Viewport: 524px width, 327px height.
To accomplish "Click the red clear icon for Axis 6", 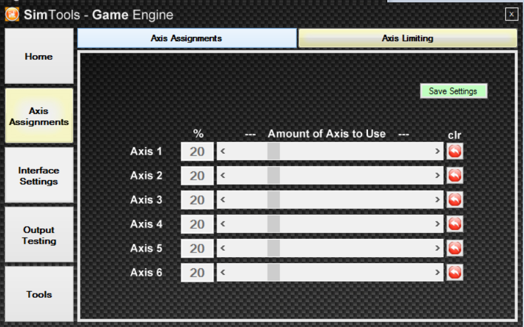I will coord(455,272).
